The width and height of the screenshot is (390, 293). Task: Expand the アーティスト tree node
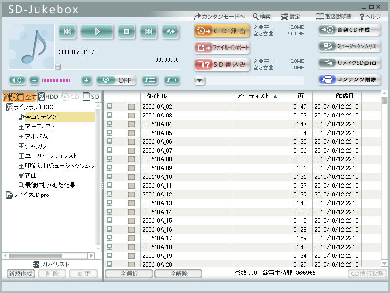21,127
